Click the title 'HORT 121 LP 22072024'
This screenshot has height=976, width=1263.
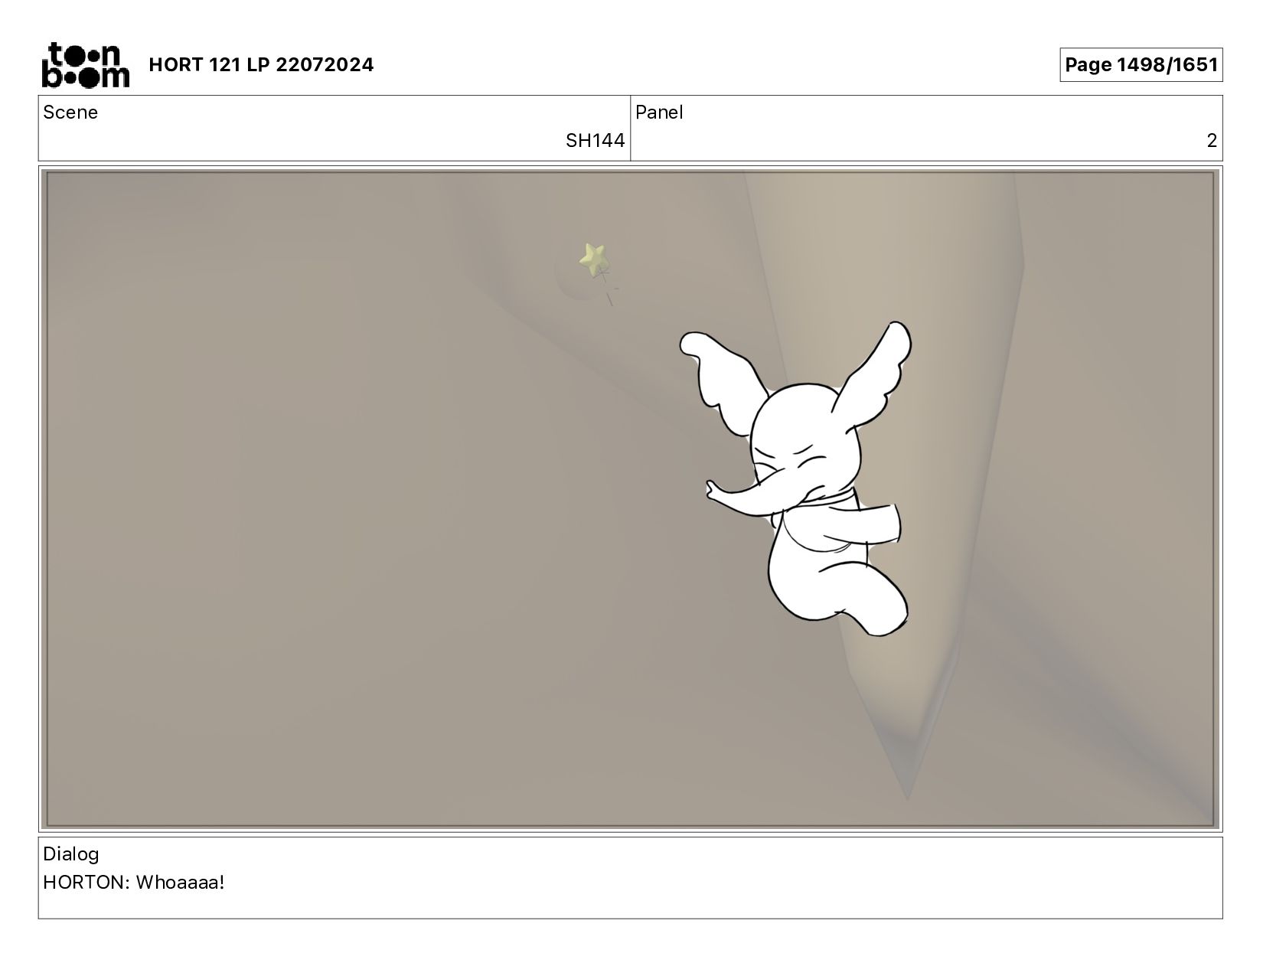point(261,65)
